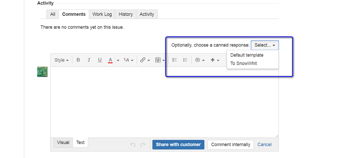Viewport: 343px width, 158px height.
Task: Open the Work Log tab
Action: 102,14
